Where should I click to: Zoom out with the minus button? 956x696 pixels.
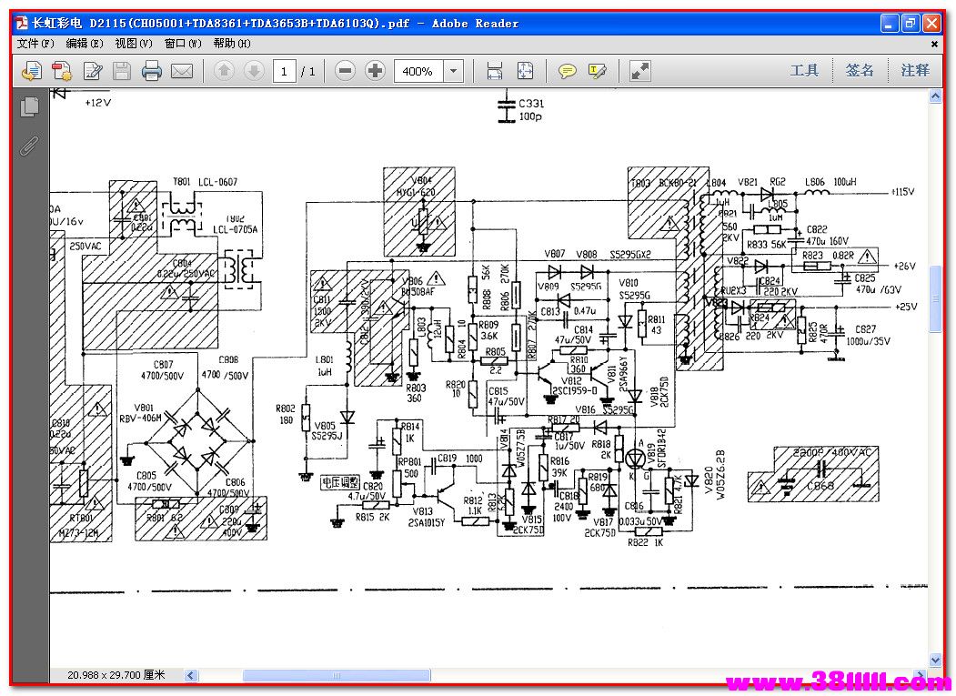pyautogui.click(x=345, y=71)
